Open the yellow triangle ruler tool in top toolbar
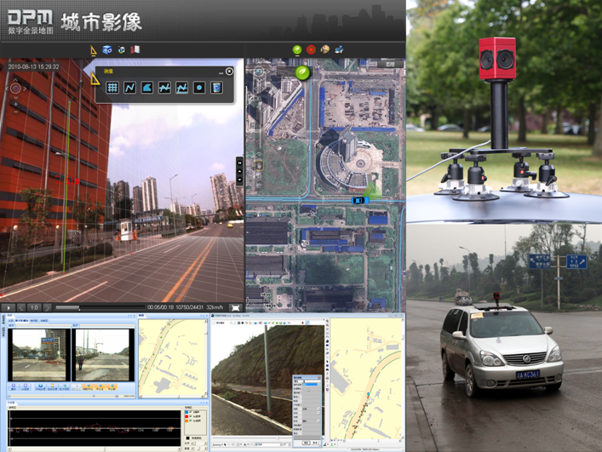602x452 pixels. coord(94,50)
